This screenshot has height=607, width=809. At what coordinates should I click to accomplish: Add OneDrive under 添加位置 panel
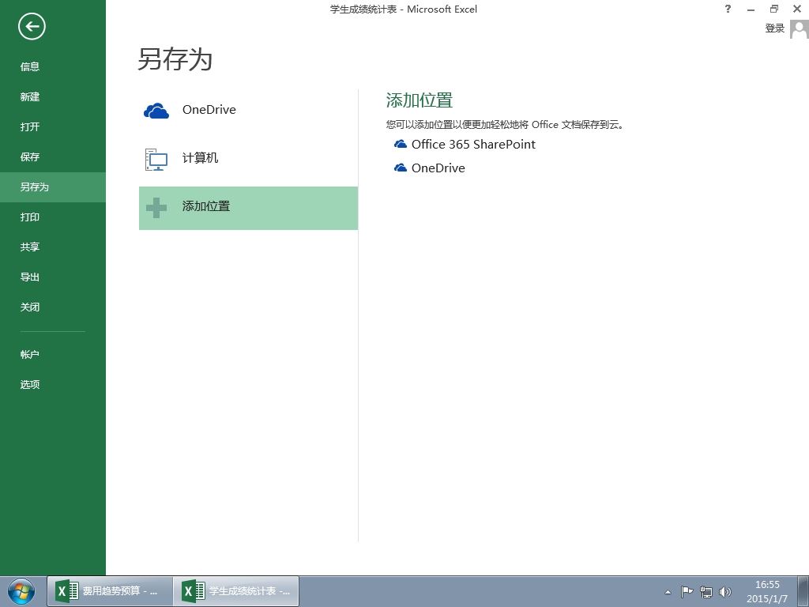pyautogui.click(x=438, y=168)
